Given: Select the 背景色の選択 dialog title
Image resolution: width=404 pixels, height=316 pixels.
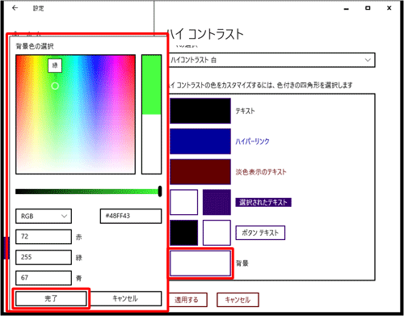Looking at the screenshot, I should tap(35, 46).
